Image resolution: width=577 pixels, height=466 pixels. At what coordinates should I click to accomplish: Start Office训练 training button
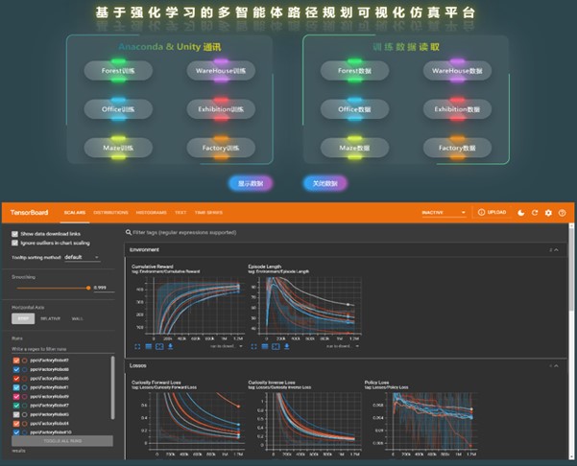(118, 109)
